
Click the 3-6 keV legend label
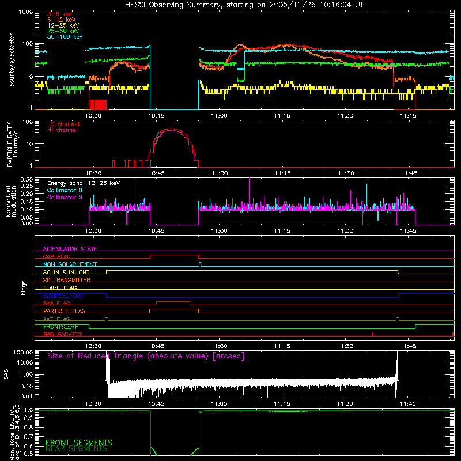point(59,14)
